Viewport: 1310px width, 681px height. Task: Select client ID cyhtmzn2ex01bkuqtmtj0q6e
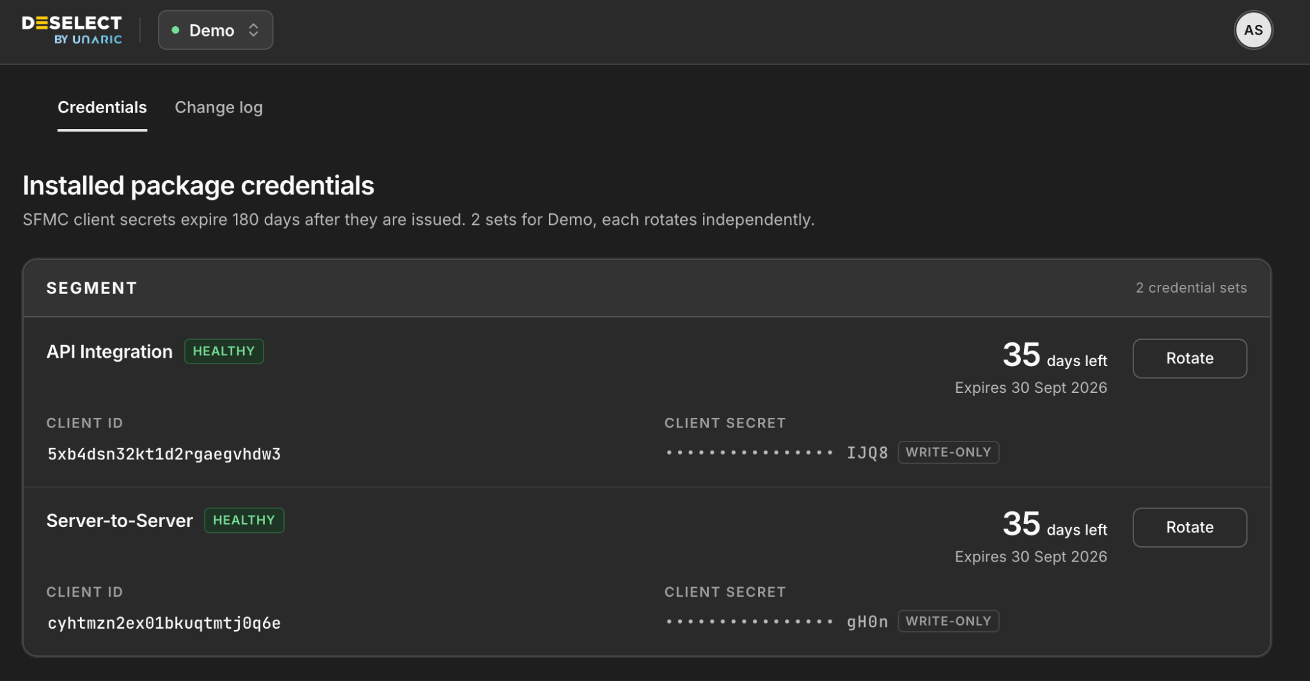164,623
